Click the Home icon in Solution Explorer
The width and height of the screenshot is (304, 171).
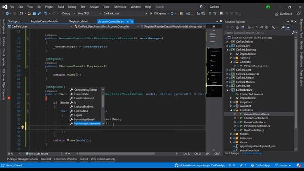point(237,28)
